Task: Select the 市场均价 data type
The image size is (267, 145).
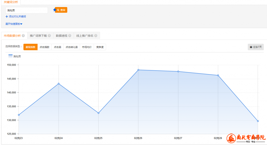Action: [x=87, y=47]
